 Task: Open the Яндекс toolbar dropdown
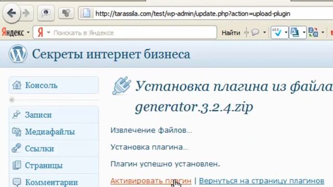16,32
